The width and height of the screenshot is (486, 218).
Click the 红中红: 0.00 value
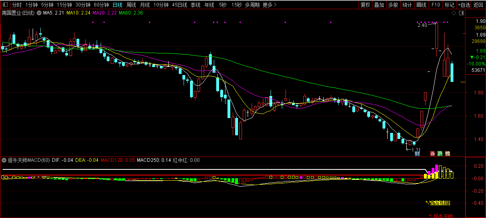[186, 160]
